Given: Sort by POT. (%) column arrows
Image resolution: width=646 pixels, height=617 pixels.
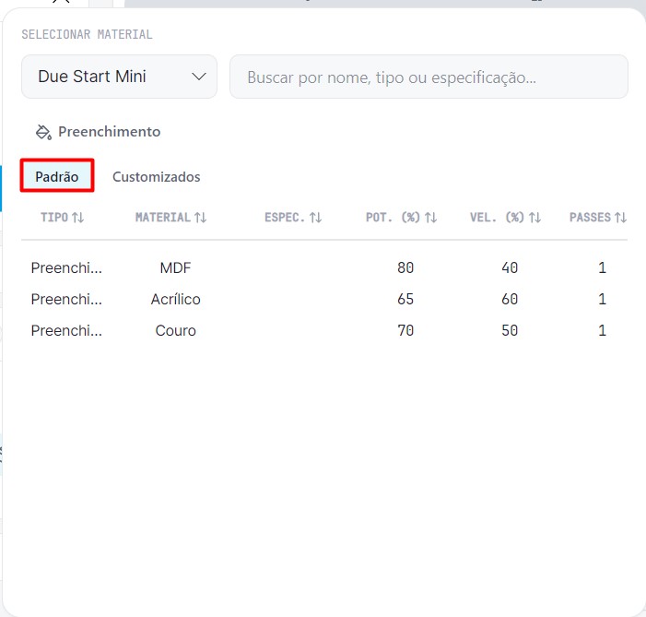Looking at the screenshot, I should (431, 218).
